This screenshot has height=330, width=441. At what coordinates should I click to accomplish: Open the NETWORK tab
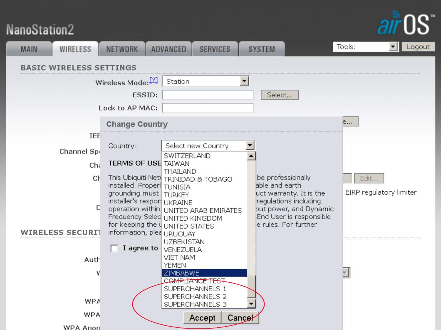coord(122,49)
